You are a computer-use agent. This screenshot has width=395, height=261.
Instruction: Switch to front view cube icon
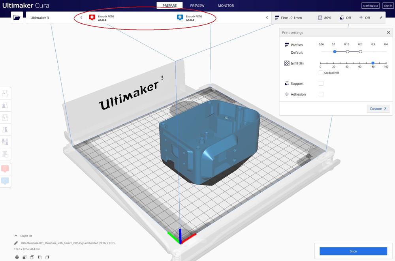pyautogui.click(x=24, y=257)
